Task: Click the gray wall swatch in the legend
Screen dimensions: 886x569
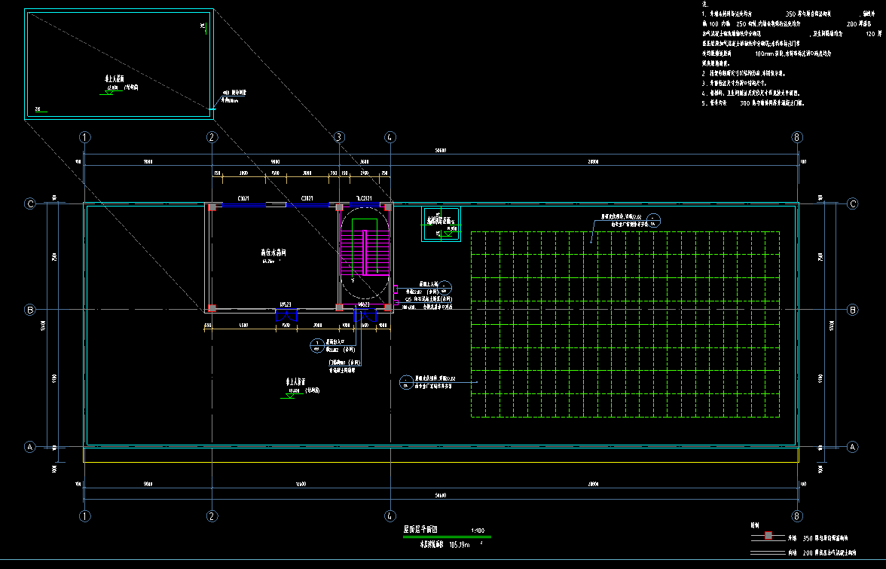Action: pyautogui.click(x=768, y=537)
